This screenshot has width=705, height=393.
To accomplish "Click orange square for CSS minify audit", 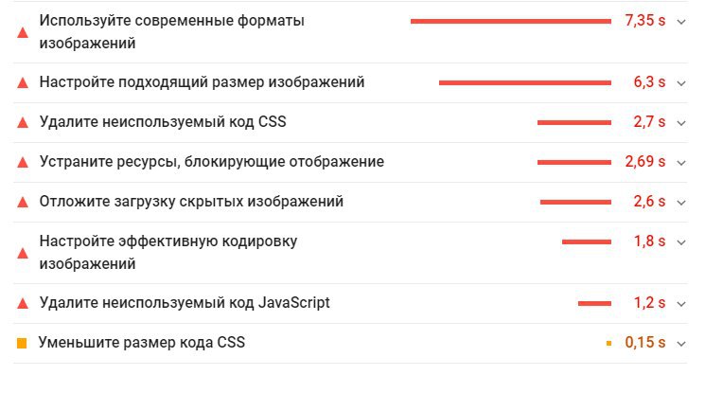I will coord(23,343).
